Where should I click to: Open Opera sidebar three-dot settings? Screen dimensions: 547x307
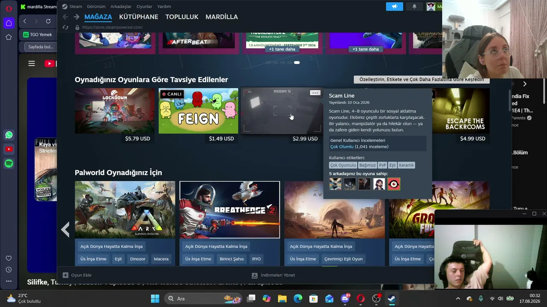coord(9,281)
